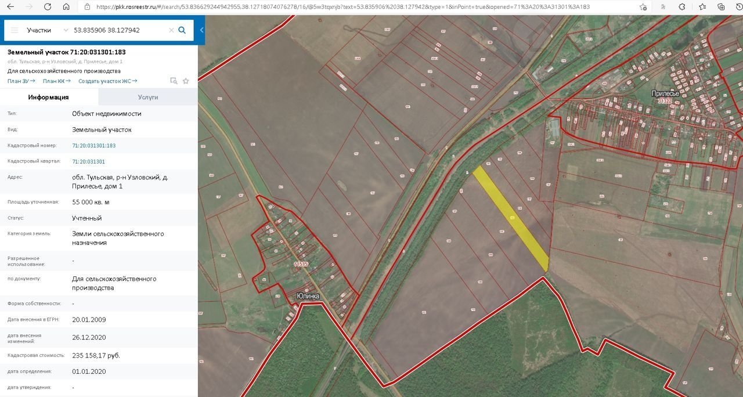Viewport: 743px width, 397px height.
Task: Open the Участки object type dropdown
Action: point(48,30)
